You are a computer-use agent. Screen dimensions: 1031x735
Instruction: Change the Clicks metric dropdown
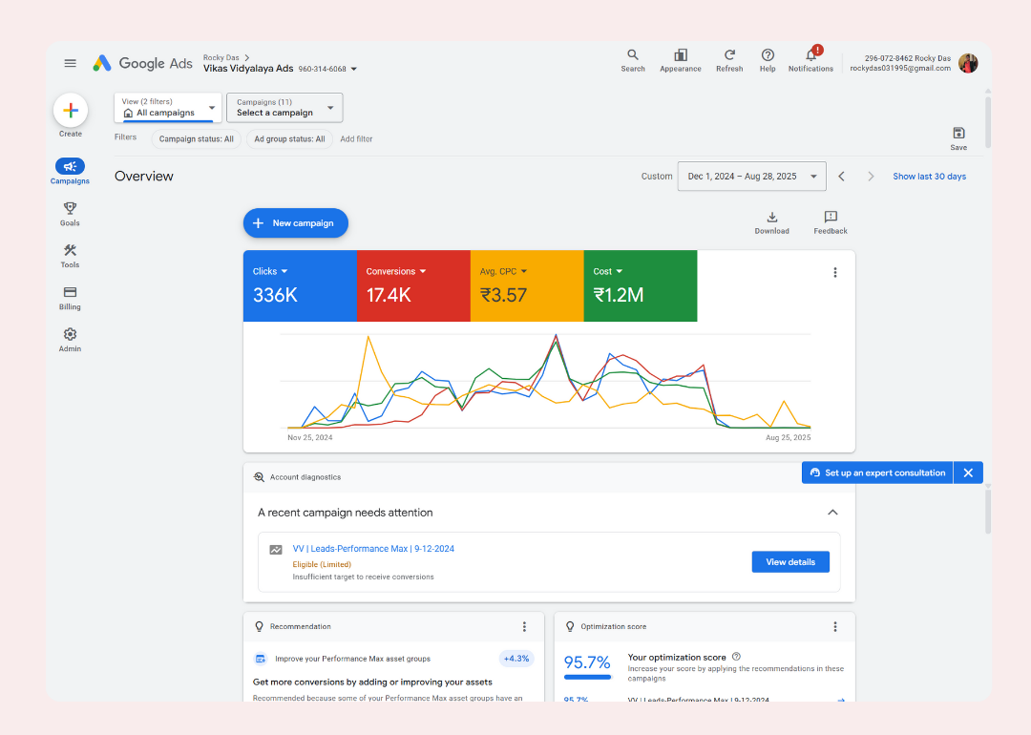point(270,271)
